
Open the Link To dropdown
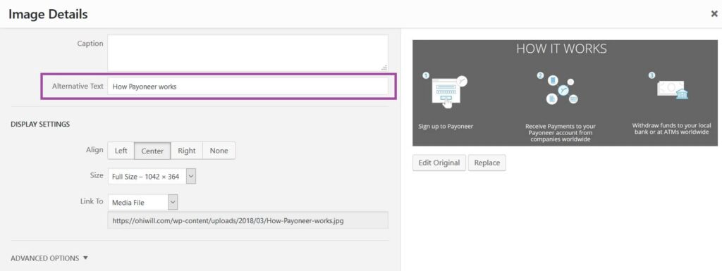coord(142,201)
